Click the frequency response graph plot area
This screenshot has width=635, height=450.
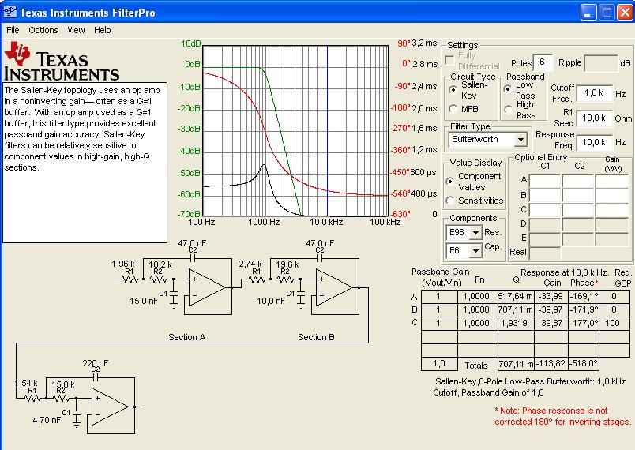(295, 130)
